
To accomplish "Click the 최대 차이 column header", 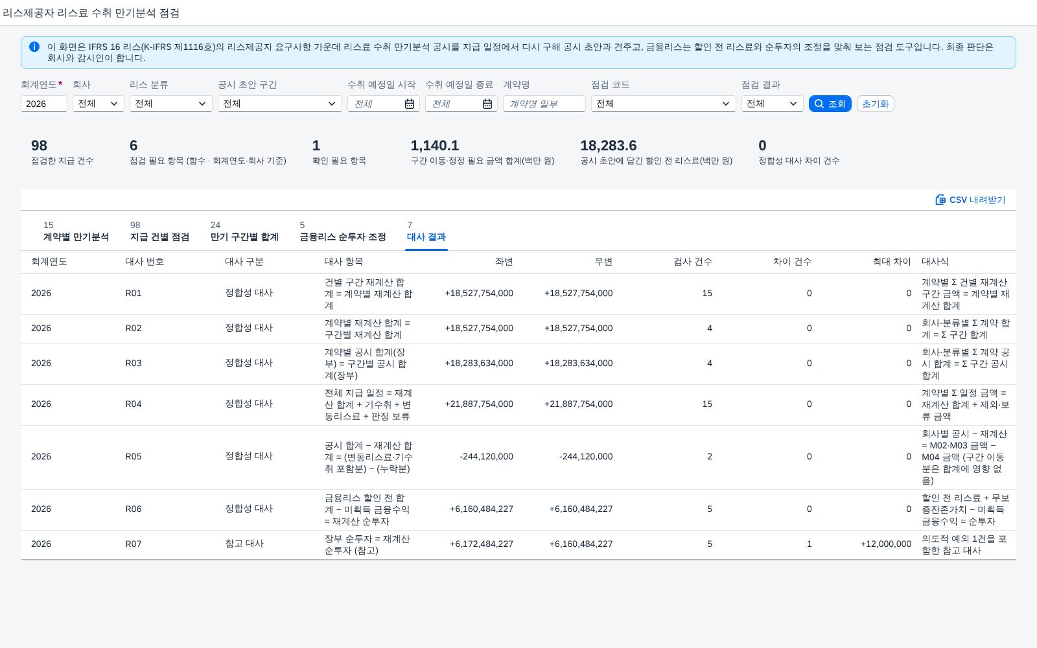I will click(892, 262).
